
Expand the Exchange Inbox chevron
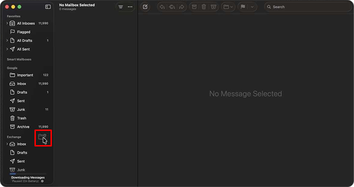(x=7, y=144)
